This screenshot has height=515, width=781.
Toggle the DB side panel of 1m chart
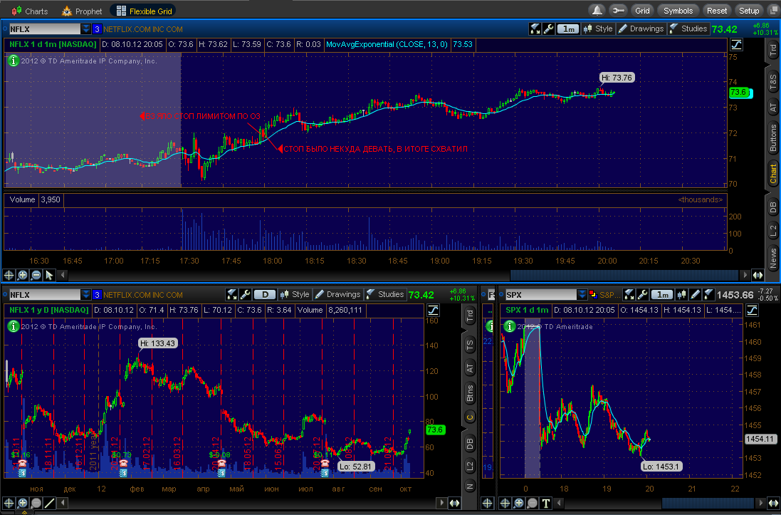[x=773, y=207]
